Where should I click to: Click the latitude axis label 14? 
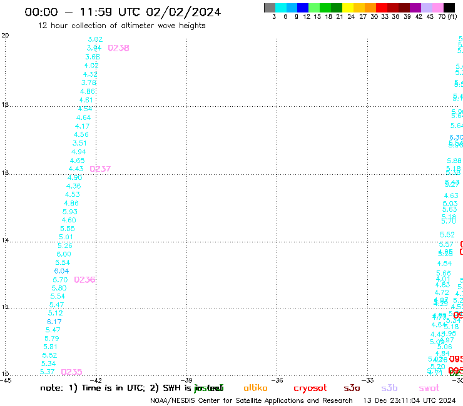pos(5,240)
